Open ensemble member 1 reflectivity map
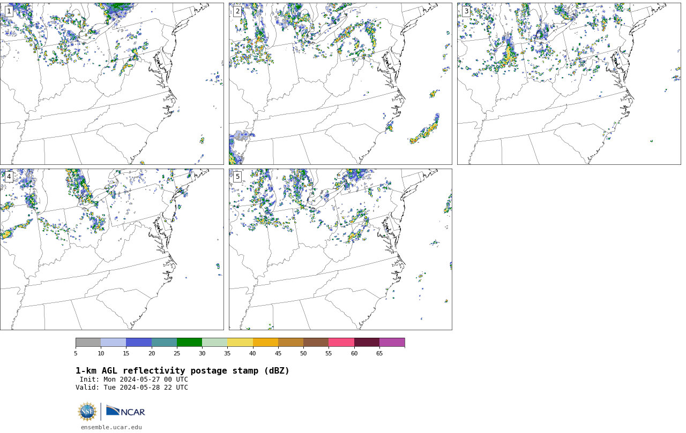 pyautogui.click(x=111, y=83)
